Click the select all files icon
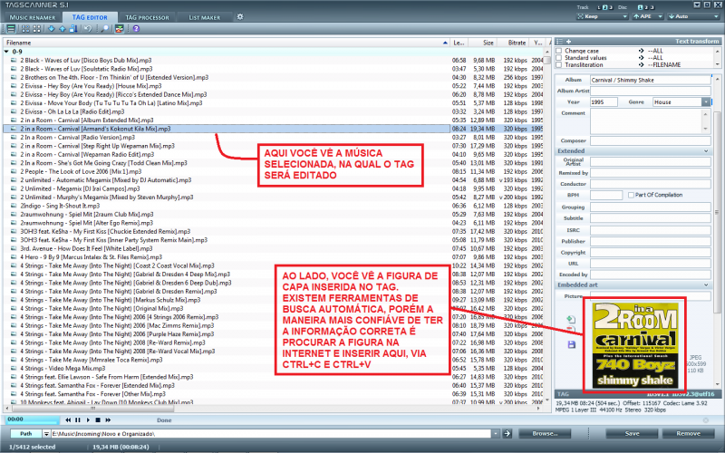Image resolution: width=725 pixels, height=453 pixels. click(25, 29)
